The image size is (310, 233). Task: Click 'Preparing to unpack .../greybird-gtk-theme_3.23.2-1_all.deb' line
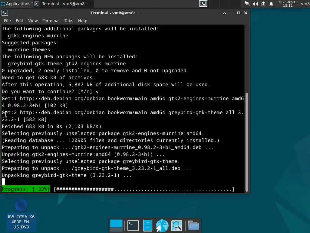pos(97,168)
